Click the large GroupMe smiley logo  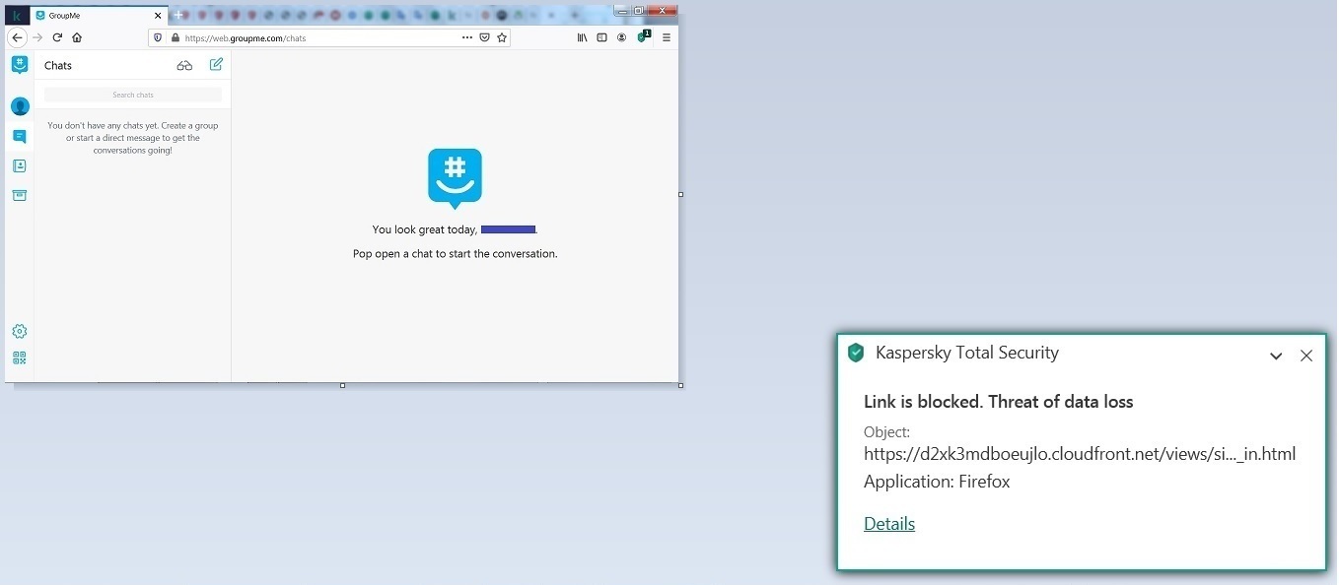[455, 178]
